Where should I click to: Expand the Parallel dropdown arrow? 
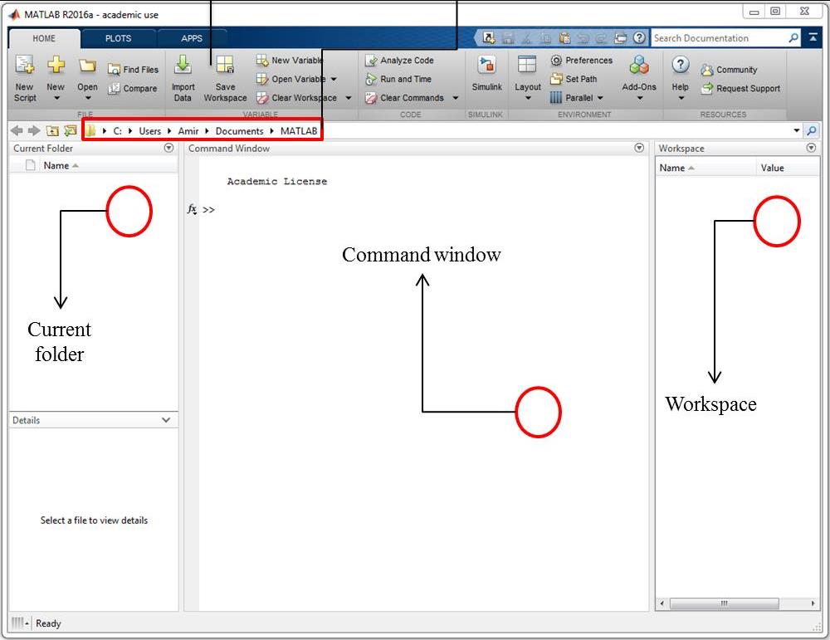coord(600,98)
